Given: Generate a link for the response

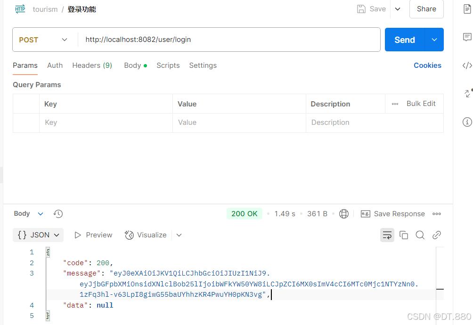Looking at the screenshot, I should tap(436, 235).
